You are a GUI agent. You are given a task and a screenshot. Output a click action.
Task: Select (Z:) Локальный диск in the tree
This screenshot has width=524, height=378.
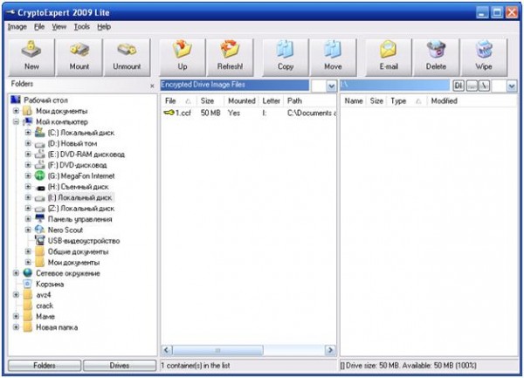click(81, 209)
